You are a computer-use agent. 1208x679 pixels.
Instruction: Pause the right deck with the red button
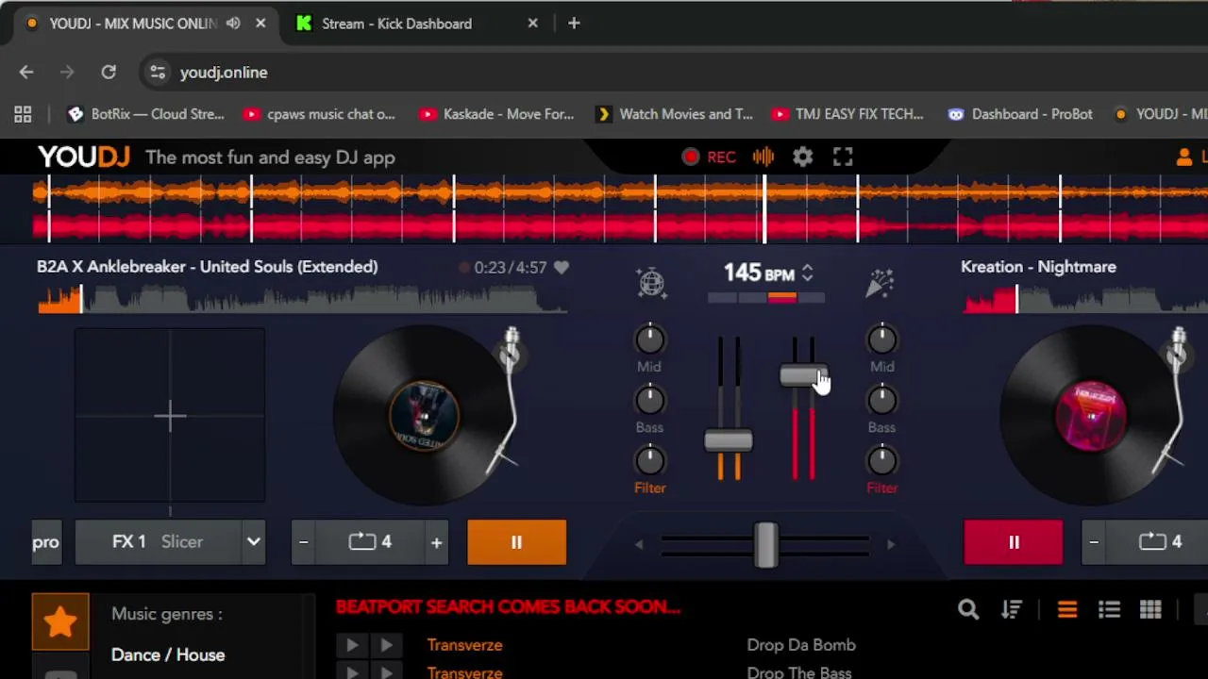pyautogui.click(x=1014, y=542)
